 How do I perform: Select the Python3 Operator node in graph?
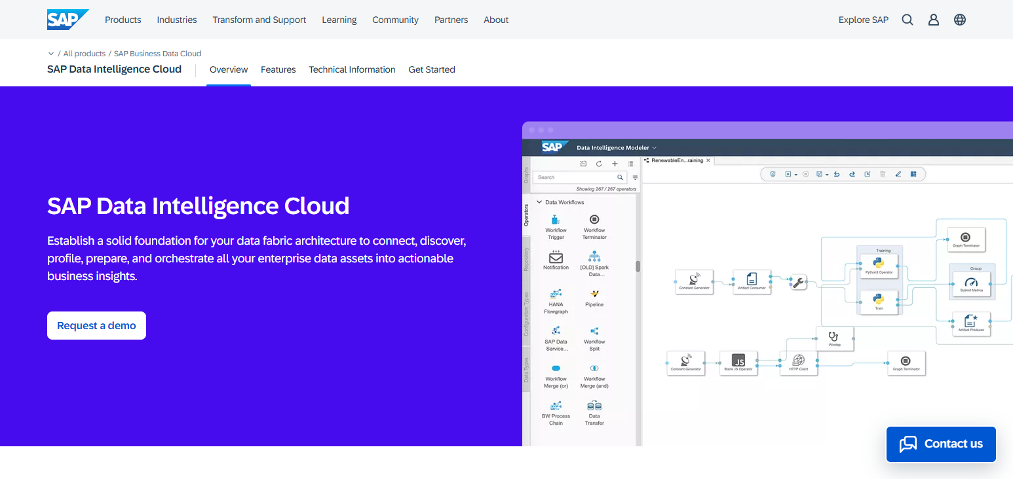coord(879,267)
